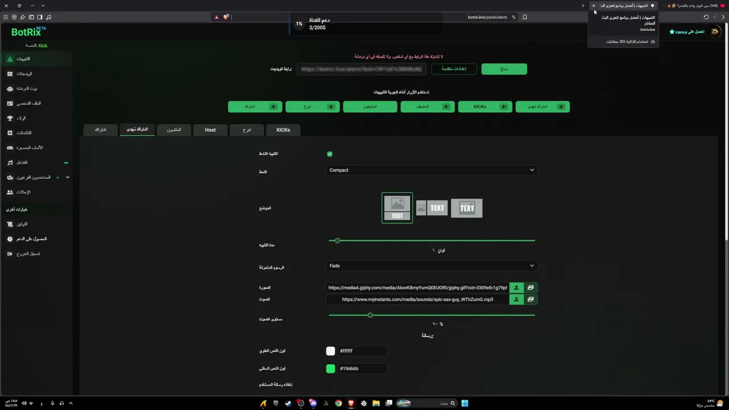
Task: Open Google Chrome from the taskbar
Action: (x=338, y=403)
